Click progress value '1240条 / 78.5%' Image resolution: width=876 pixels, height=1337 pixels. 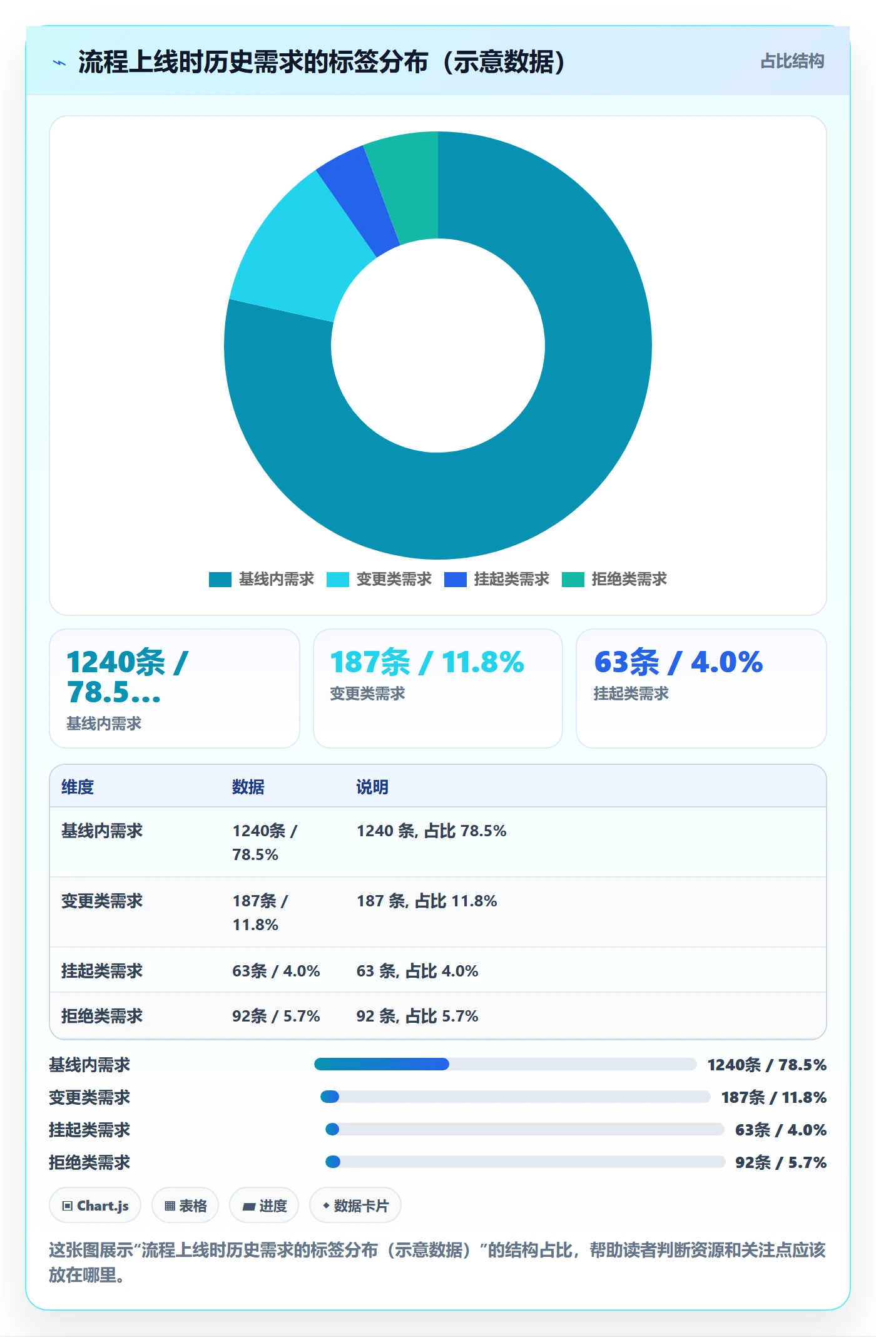[767, 1065]
